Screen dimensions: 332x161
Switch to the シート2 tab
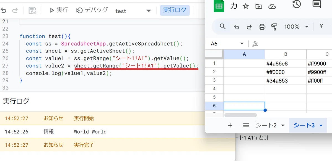266,125
